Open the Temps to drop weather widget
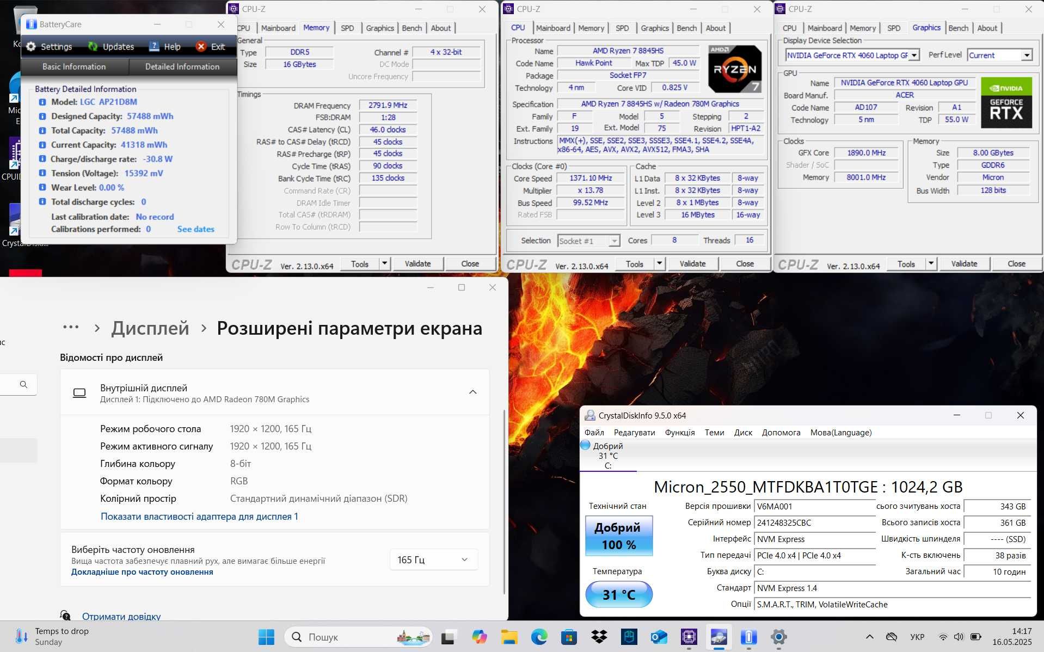 pos(52,636)
